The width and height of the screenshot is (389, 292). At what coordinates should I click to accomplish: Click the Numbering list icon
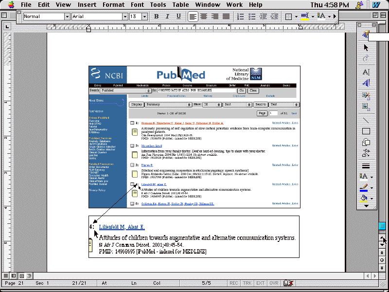click(240, 17)
